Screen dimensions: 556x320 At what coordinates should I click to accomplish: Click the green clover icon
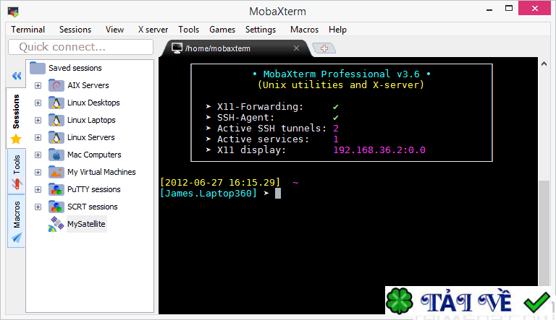[x=400, y=301]
